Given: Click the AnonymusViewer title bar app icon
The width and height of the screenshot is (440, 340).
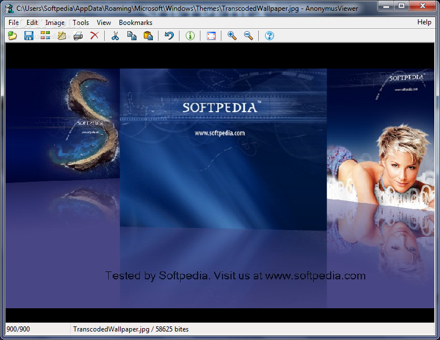Looking at the screenshot, I should point(9,8).
